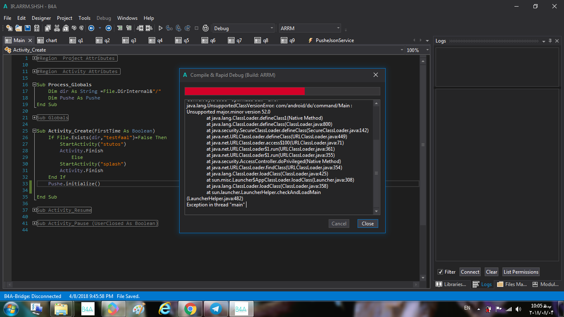Screen dimensions: 564x317
Task: Expand the Project Attributes region
Action: (34, 58)
